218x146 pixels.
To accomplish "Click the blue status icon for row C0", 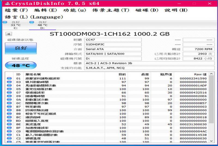I will [9, 131].
